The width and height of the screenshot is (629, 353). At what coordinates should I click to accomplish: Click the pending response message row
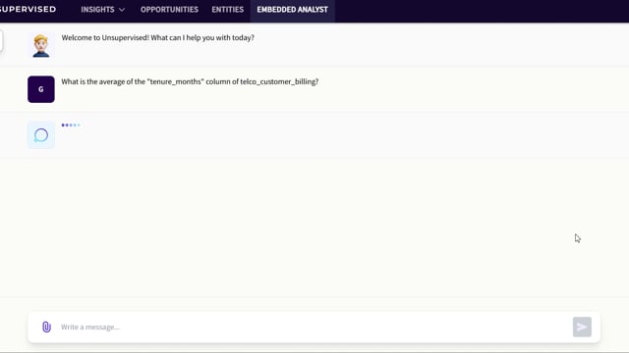[314, 135]
